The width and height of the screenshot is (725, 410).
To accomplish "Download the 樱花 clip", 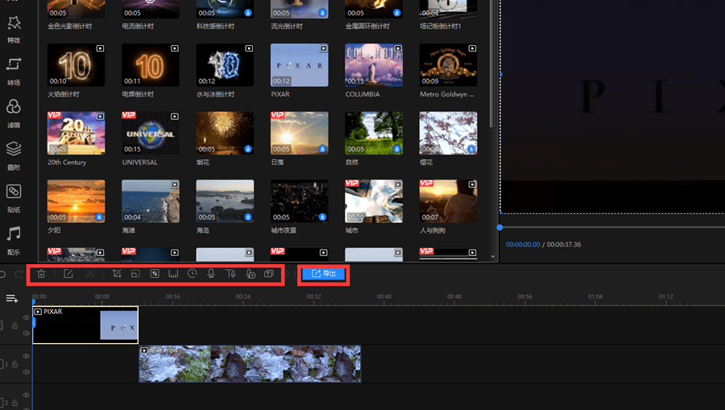I will pyautogui.click(x=471, y=149).
